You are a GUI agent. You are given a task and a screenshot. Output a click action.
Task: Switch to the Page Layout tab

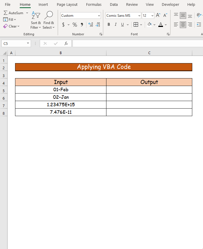(x=67, y=4)
